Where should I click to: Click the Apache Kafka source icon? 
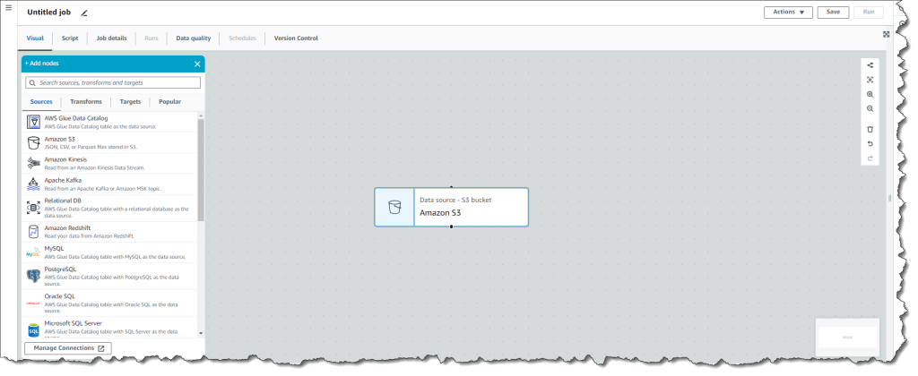click(x=34, y=184)
